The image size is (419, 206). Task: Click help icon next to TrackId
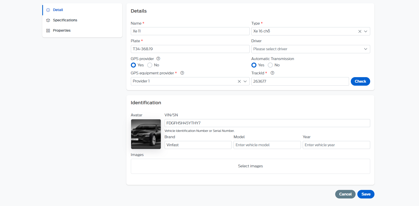coord(272,73)
